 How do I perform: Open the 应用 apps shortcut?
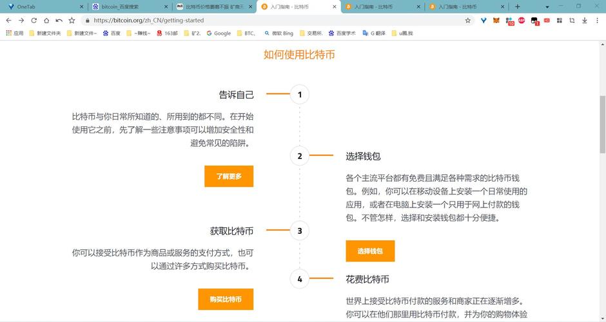coord(15,33)
